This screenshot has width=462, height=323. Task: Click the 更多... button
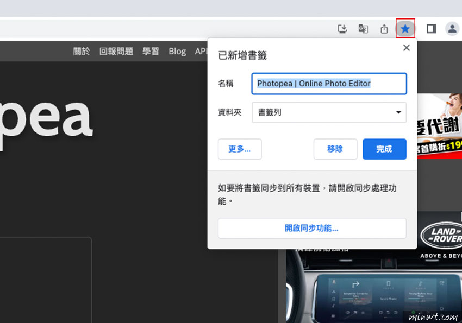click(240, 149)
